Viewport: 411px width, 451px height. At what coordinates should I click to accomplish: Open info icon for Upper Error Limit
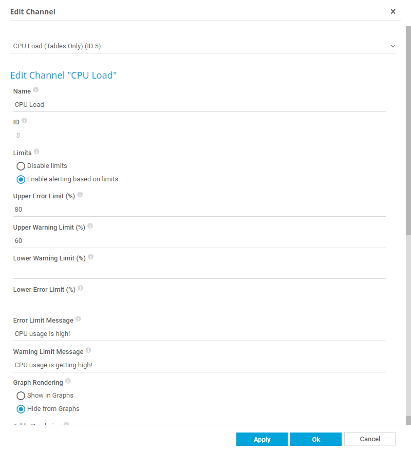click(80, 195)
